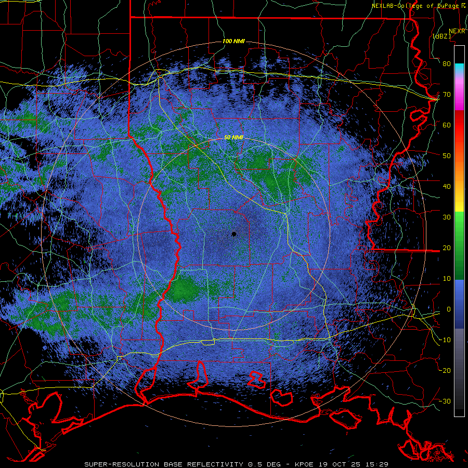Click the 'NEXR' label above the scale
Screen dimensions: 468x468
(x=457, y=31)
